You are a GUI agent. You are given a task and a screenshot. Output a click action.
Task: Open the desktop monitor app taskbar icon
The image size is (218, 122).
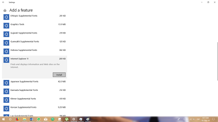tap(81, 119)
